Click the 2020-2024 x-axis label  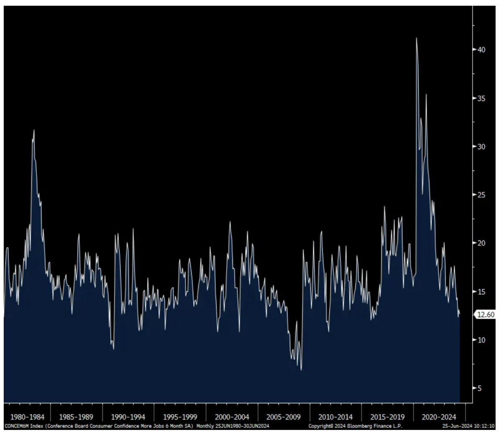(439, 417)
